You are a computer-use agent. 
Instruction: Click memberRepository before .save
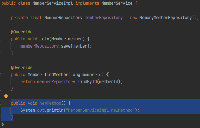(39, 46)
